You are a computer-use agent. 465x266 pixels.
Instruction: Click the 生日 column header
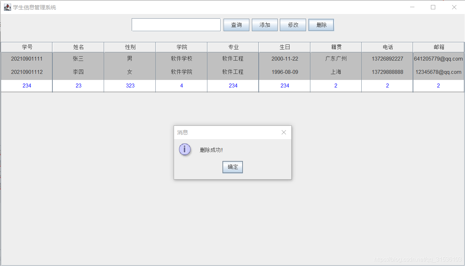(x=284, y=47)
